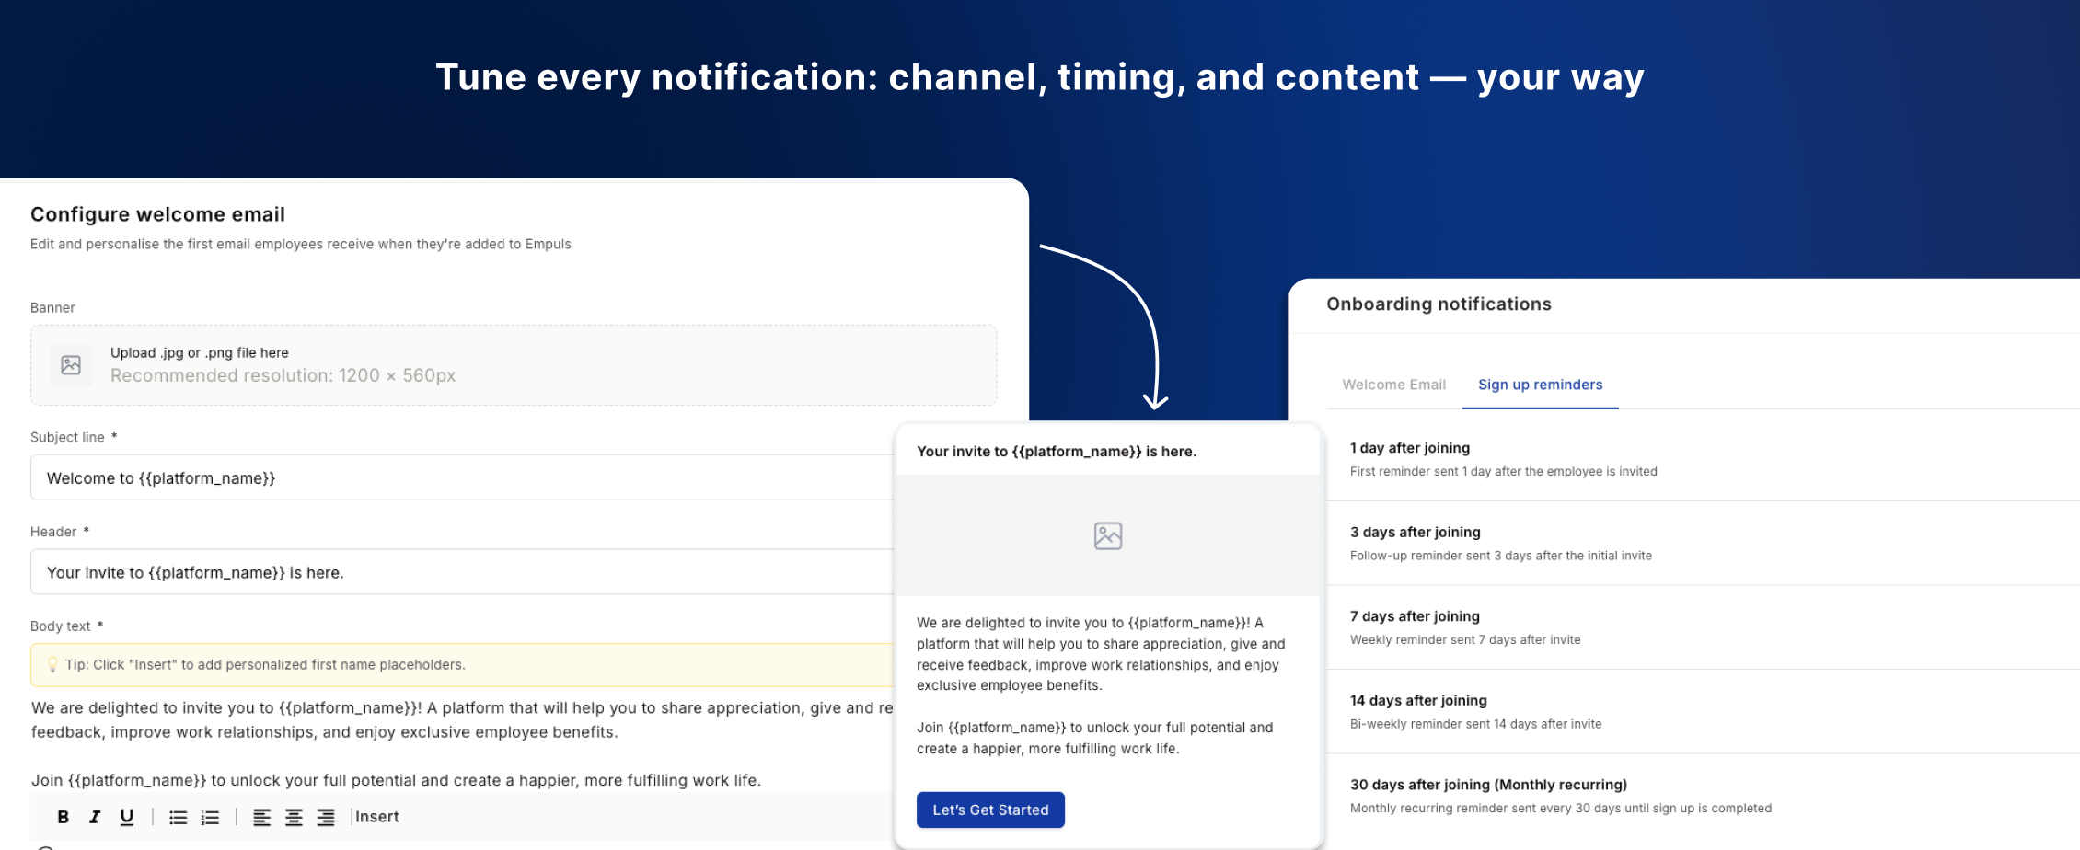Select the 14 days after joining reminder
The height and width of the screenshot is (850, 2080).
click(1703, 711)
